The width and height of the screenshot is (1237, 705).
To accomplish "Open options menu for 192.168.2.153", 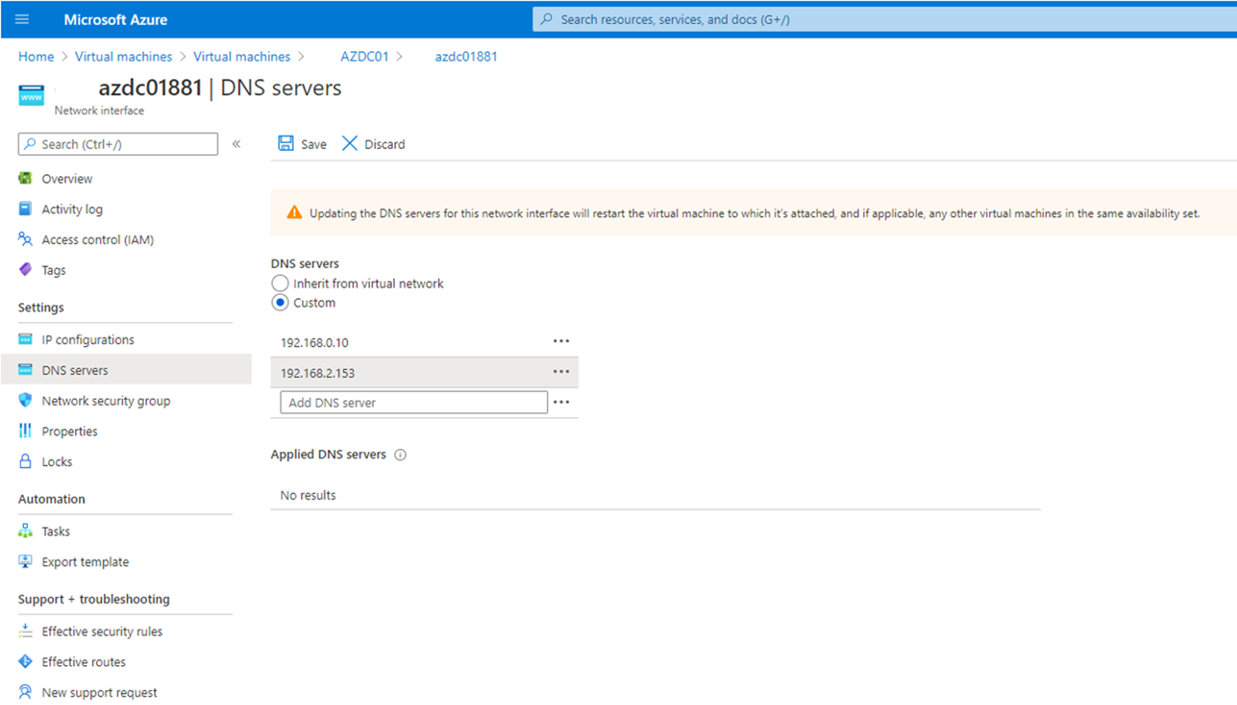I will pos(561,372).
